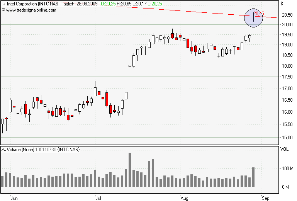Click the 19,00 price axis label
This screenshot has width=297, height=201.
coord(287,45)
